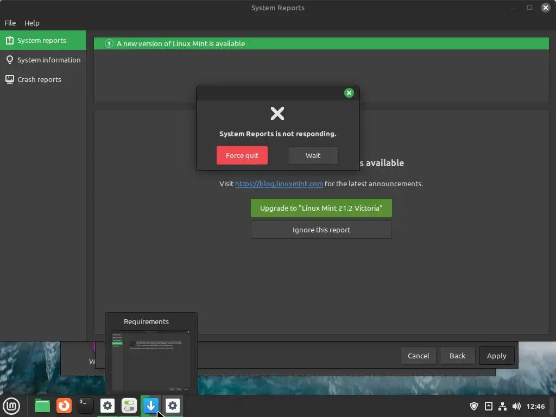Click the lightbulb icon beside System information
The height and width of the screenshot is (417, 556).
(10, 60)
